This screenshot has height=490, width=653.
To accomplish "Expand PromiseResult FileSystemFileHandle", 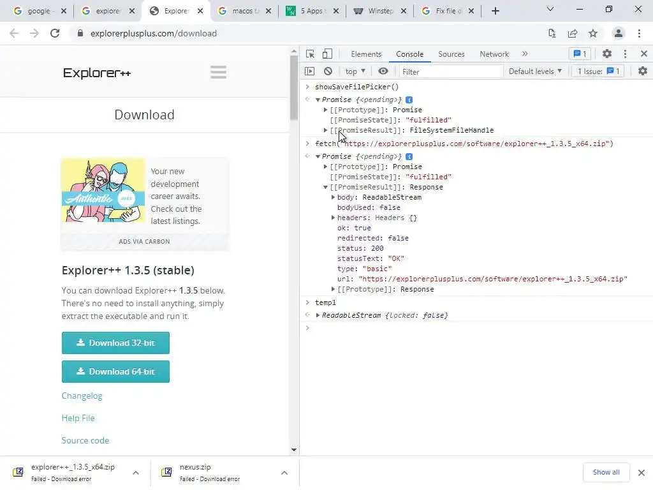I will point(326,130).
